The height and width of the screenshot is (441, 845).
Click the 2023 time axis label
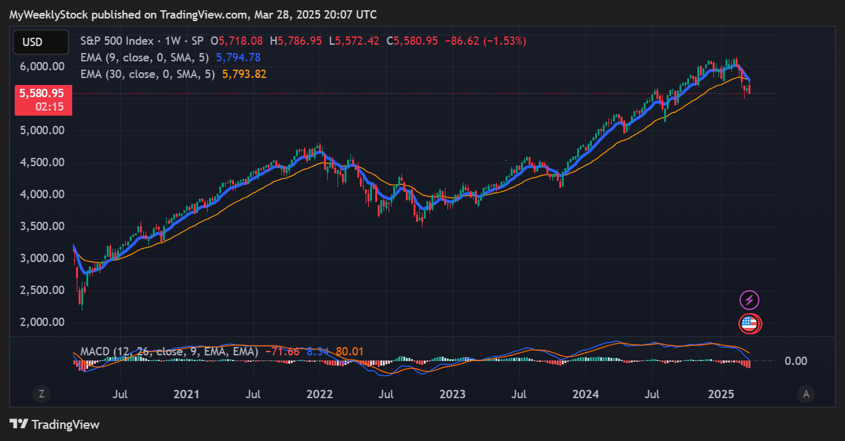tap(453, 394)
